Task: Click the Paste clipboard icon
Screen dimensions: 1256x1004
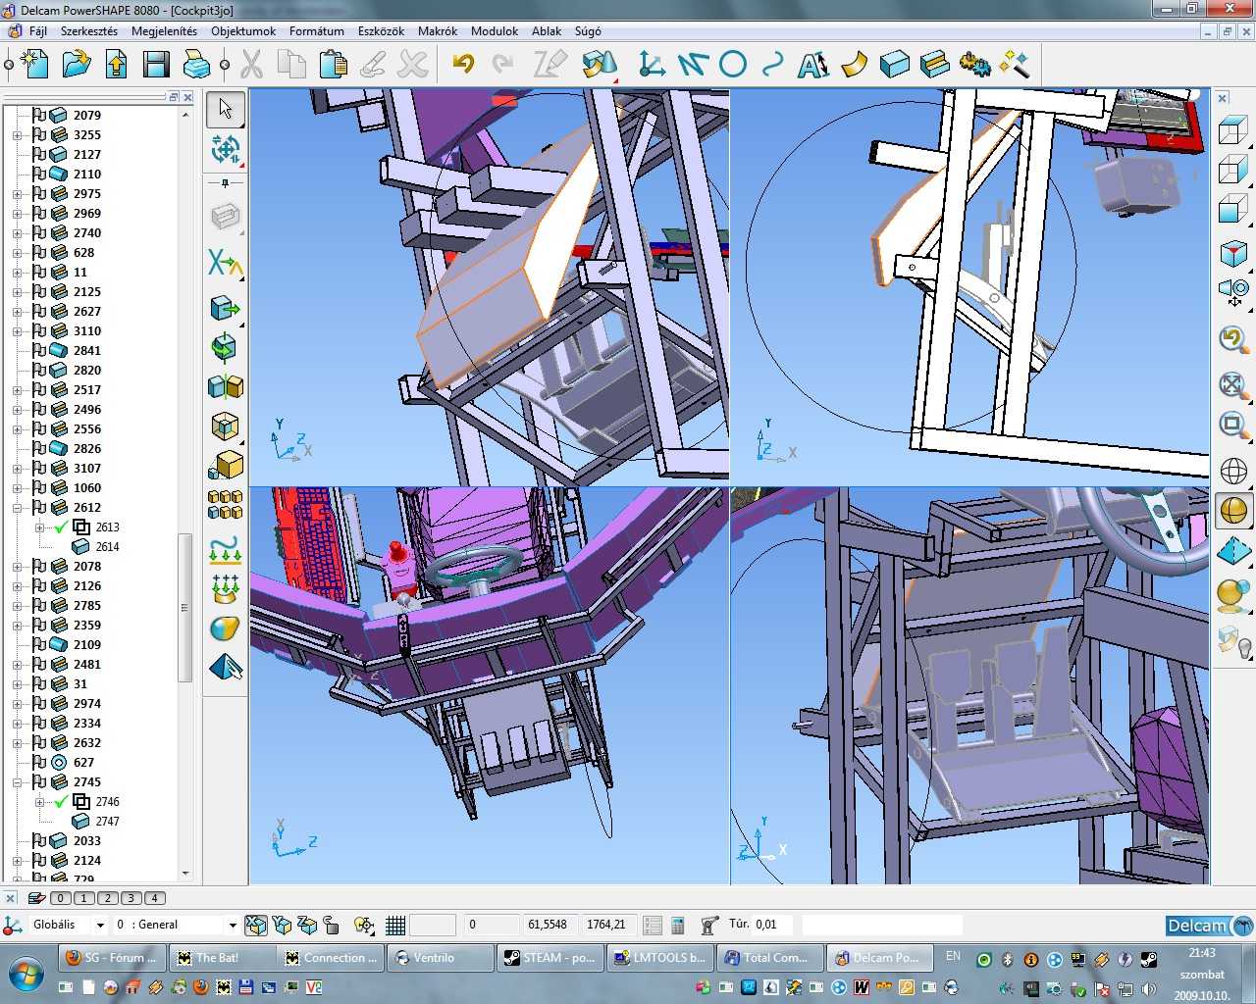Action: pyautogui.click(x=333, y=65)
